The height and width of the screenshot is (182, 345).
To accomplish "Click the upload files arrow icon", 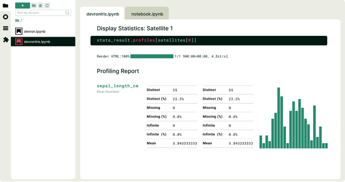I will pyautogui.click(x=40, y=6).
